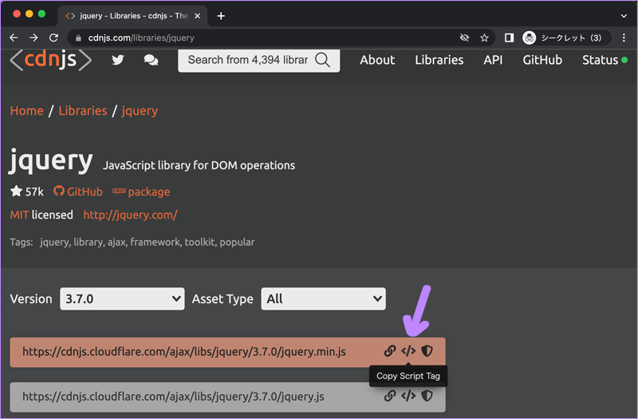Open the Libraries navigation menu item

[439, 60]
